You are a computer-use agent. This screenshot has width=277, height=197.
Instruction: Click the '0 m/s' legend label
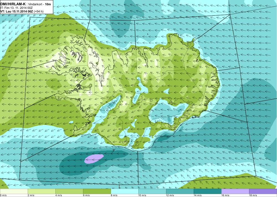3,195
